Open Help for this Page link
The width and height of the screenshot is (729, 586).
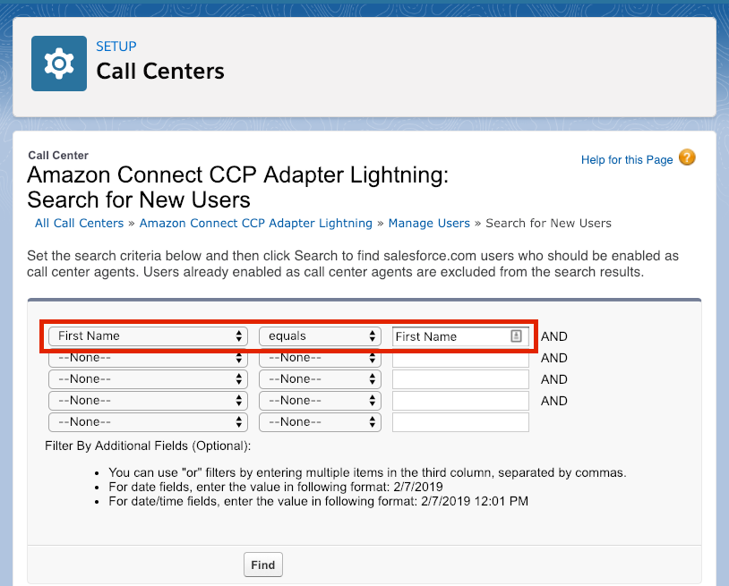627,160
